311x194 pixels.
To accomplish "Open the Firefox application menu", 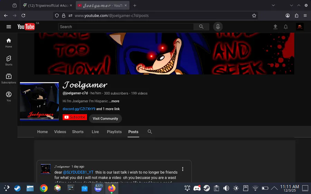I will click(x=305, y=16).
